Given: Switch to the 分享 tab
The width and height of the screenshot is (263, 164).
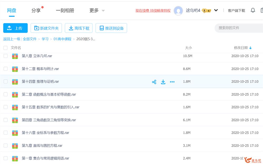Looking at the screenshot, I should (x=36, y=11).
